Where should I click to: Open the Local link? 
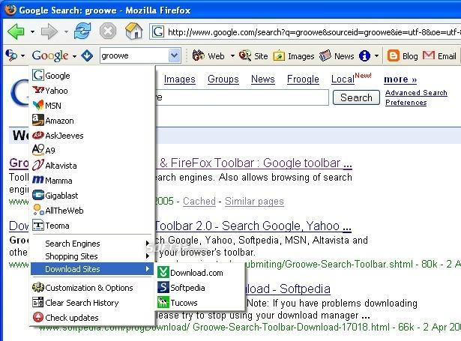[x=343, y=79]
